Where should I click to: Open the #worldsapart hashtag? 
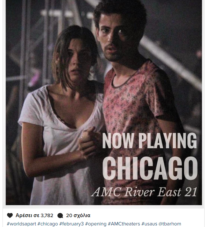point(21,224)
